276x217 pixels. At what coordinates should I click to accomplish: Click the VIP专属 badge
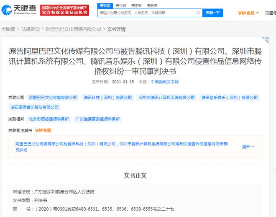[x=43, y=130]
